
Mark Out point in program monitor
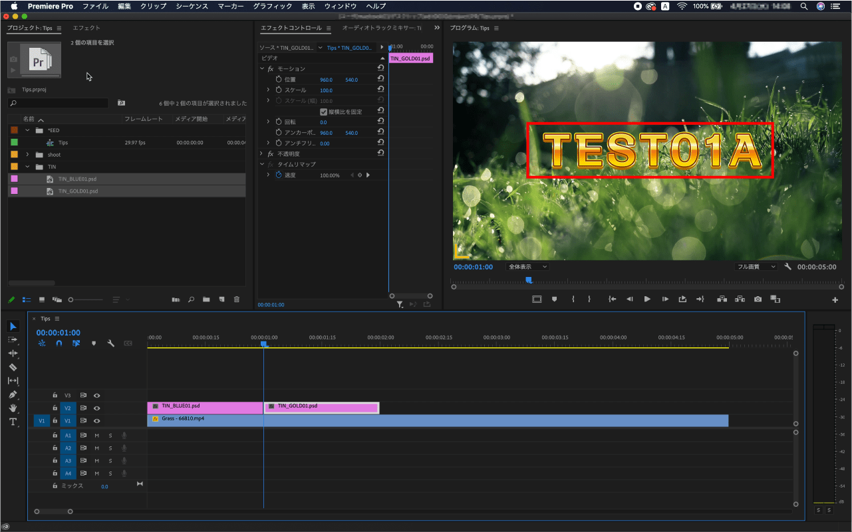click(x=589, y=300)
